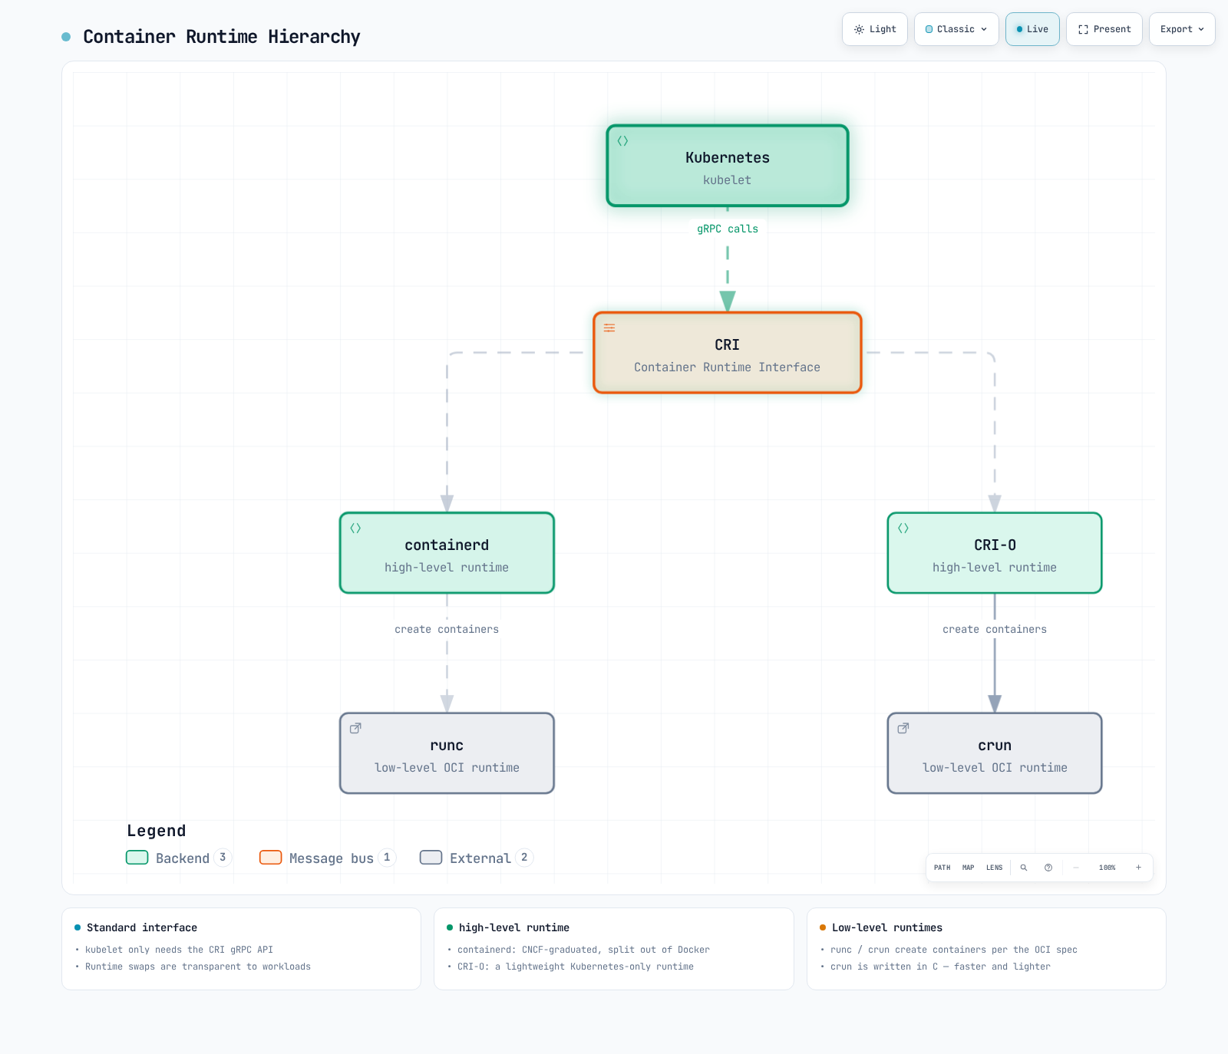Click the 'Legend' heading
Image resolution: width=1228 pixels, height=1054 pixels.
(157, 831)
